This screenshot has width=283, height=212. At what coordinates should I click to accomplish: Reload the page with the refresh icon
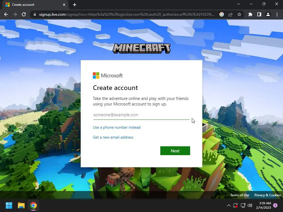[24, 14]
